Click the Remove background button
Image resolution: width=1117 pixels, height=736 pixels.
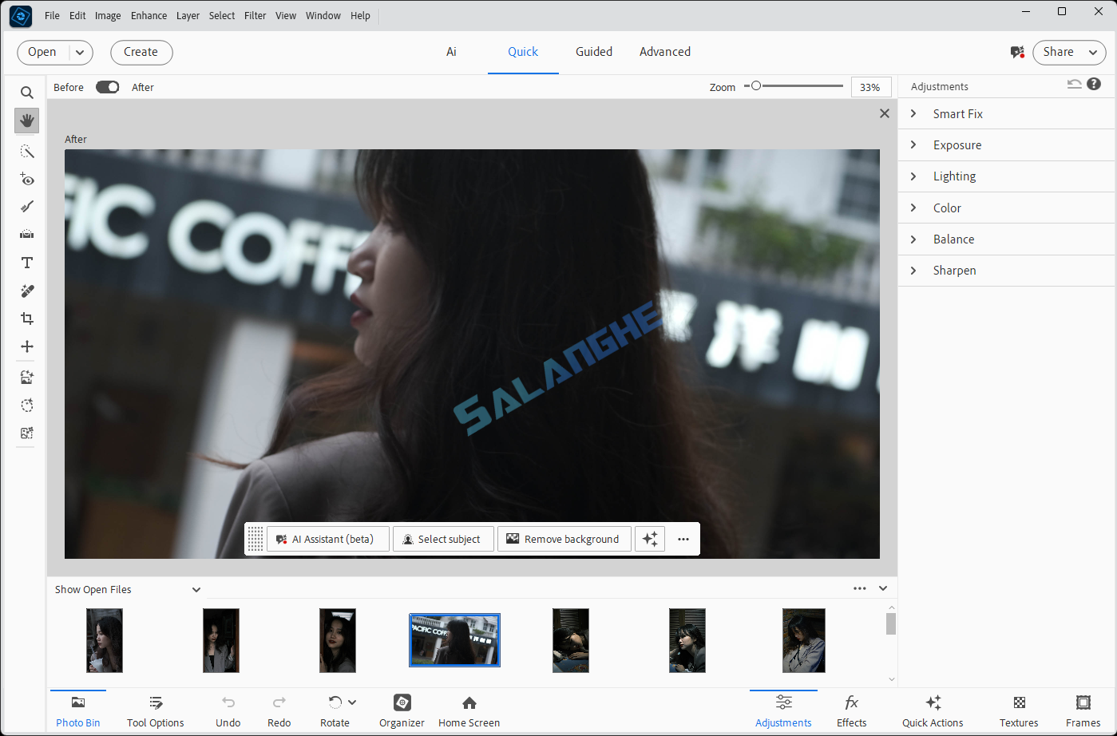(x=564, y=539)
